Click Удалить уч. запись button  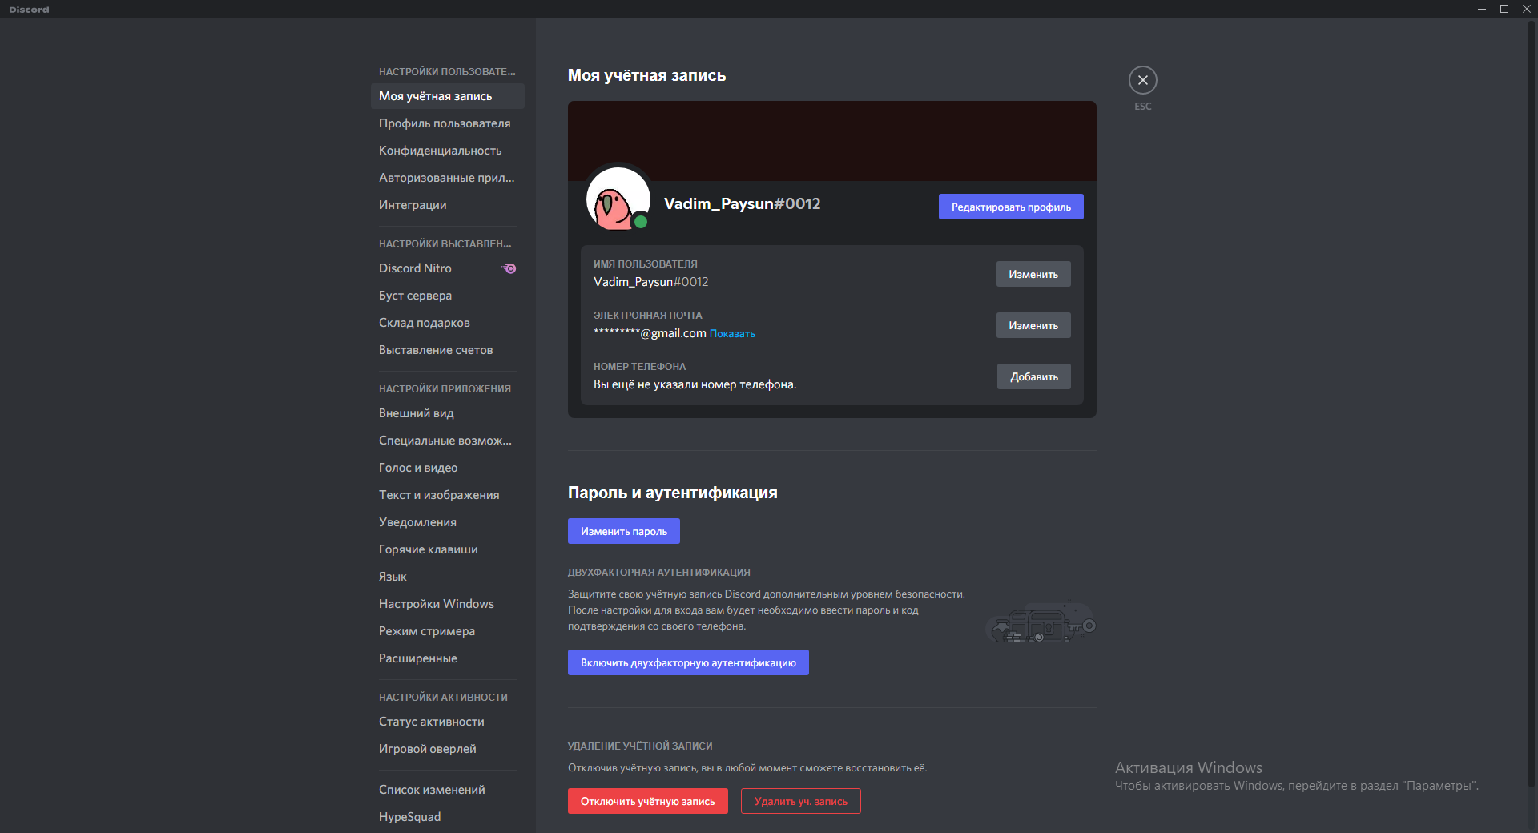tap(801, 801)
